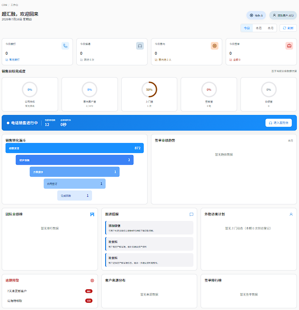Open the 补资料 reminder starting 客户有房产

149,244
